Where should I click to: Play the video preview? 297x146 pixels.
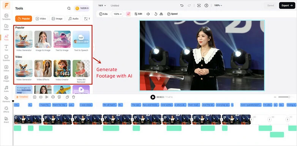coord(153,97)
